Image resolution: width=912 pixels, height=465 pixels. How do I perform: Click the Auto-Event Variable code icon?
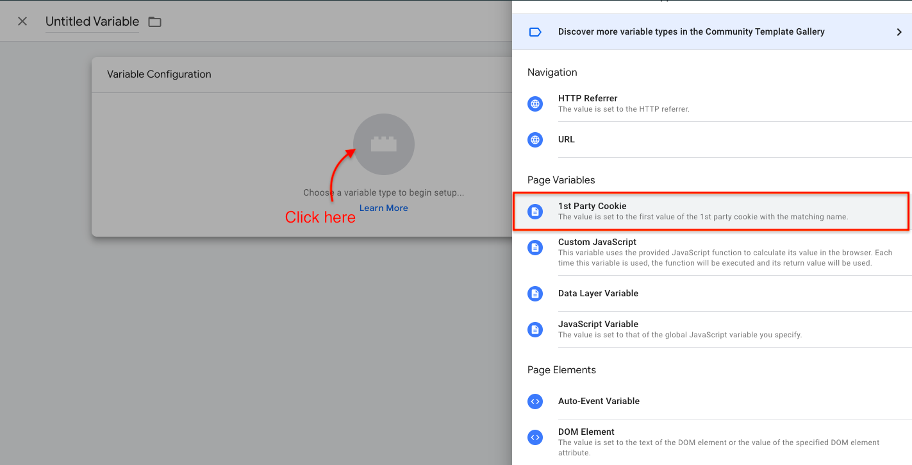click(535, 402)
